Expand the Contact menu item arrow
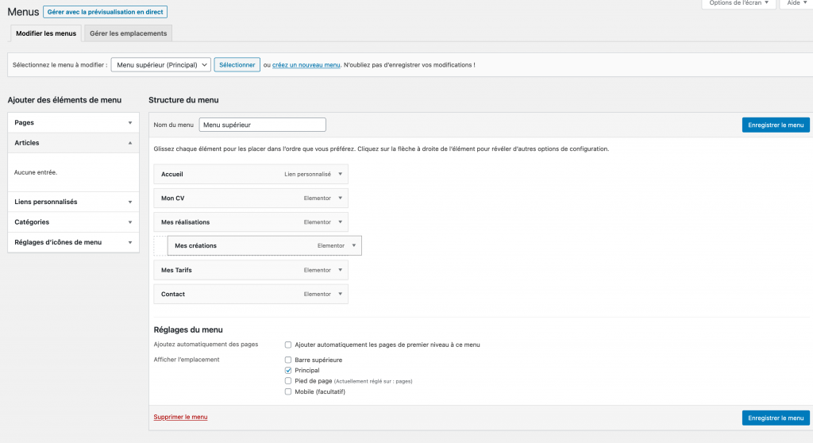Image resolution: width=813 pixels, height=443 pixels. click(340, 294)
